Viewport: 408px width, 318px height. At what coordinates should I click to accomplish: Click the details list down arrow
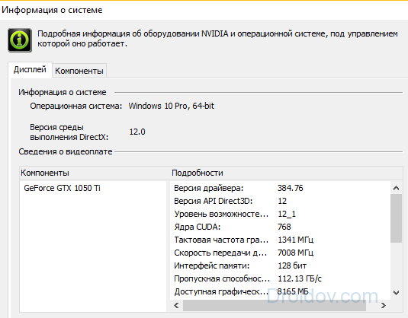396,293
